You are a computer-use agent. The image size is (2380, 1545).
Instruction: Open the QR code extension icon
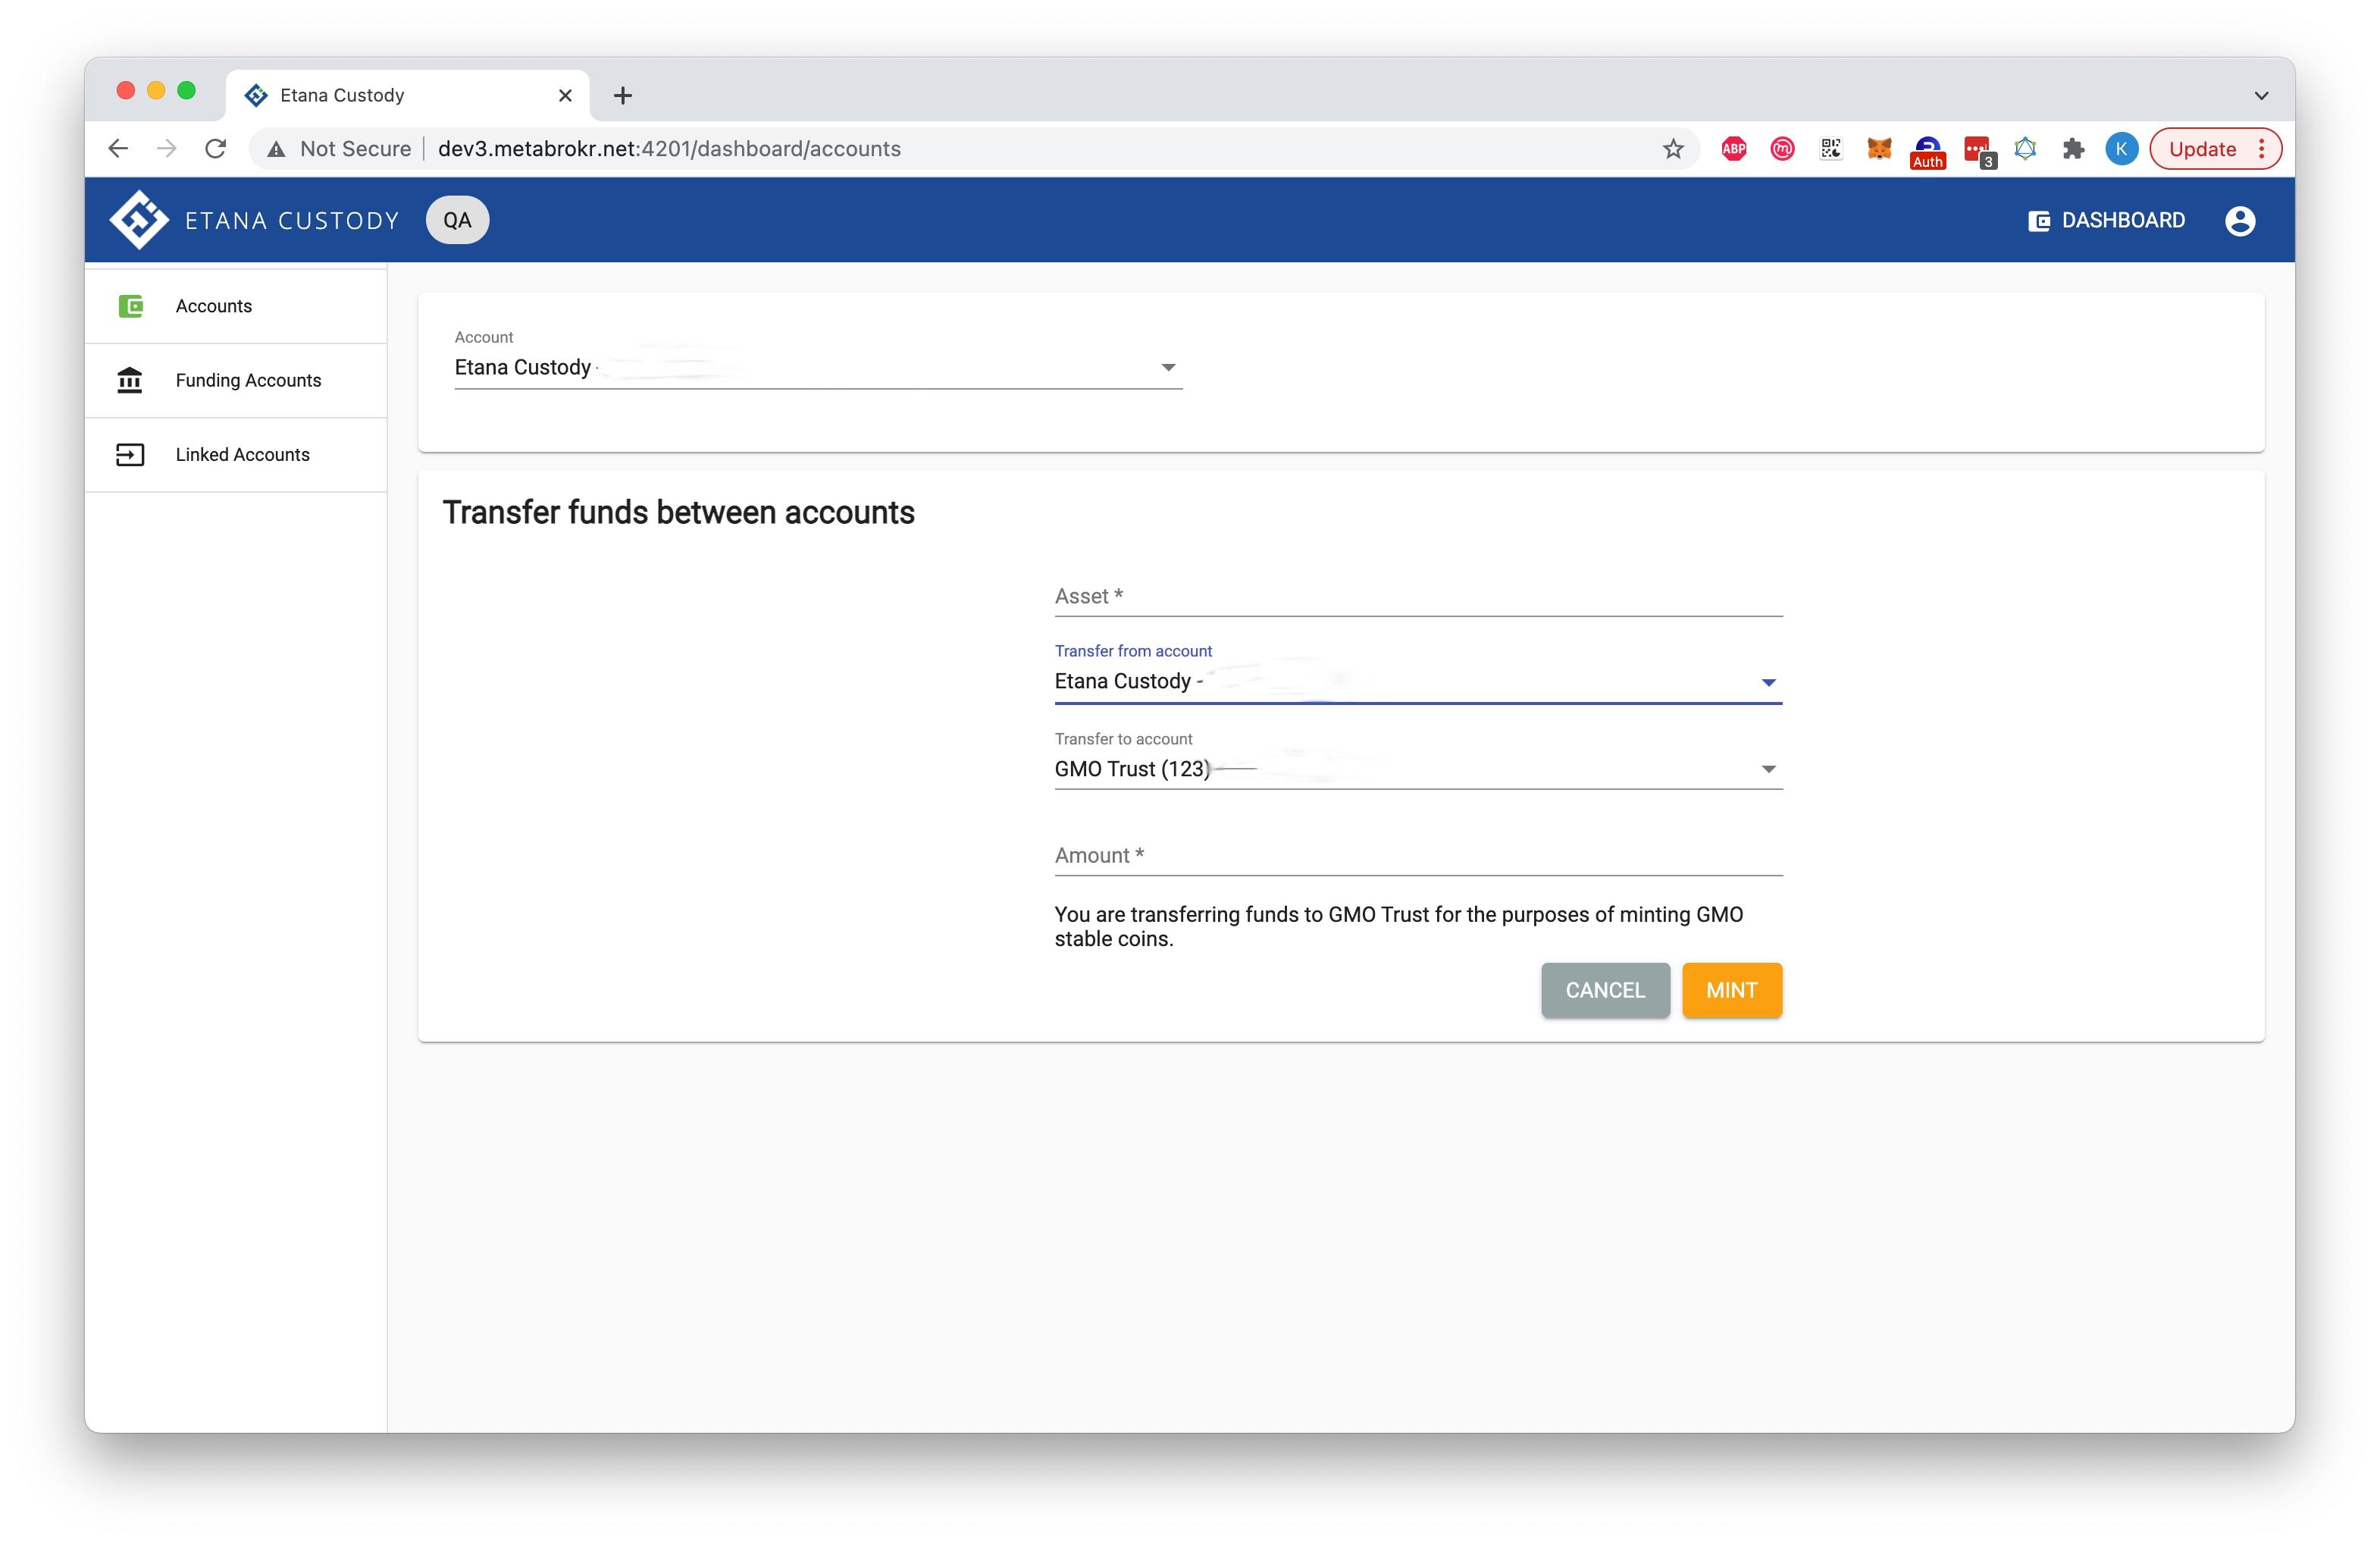[x=1830, y=149]
